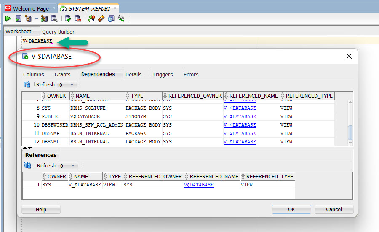Sort Dependencies table by REFERENCED_TYPE header
This screenshot has width=379, height=232.
click(307, 96)
